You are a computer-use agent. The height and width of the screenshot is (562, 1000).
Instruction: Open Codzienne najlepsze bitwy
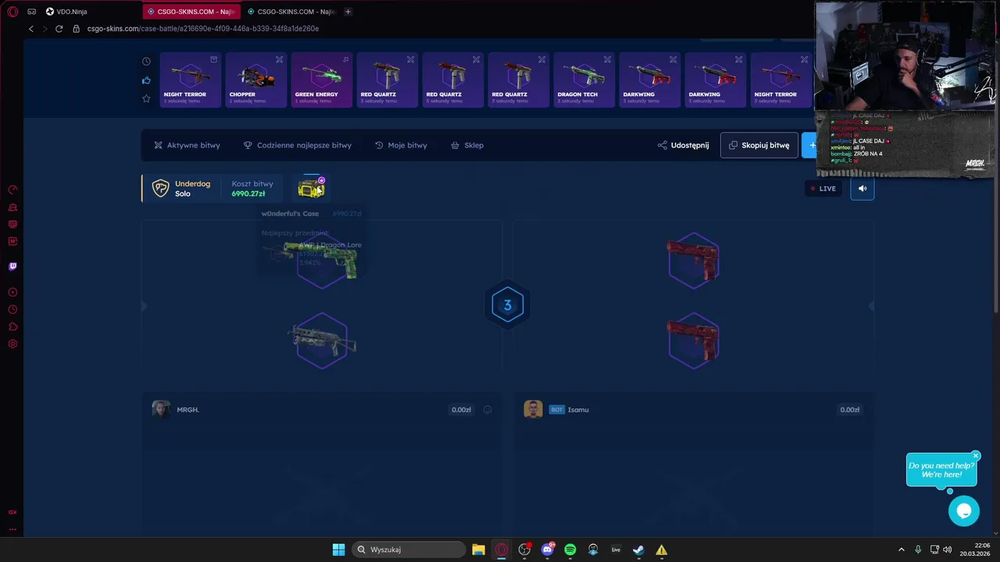(x=297, y=145)
